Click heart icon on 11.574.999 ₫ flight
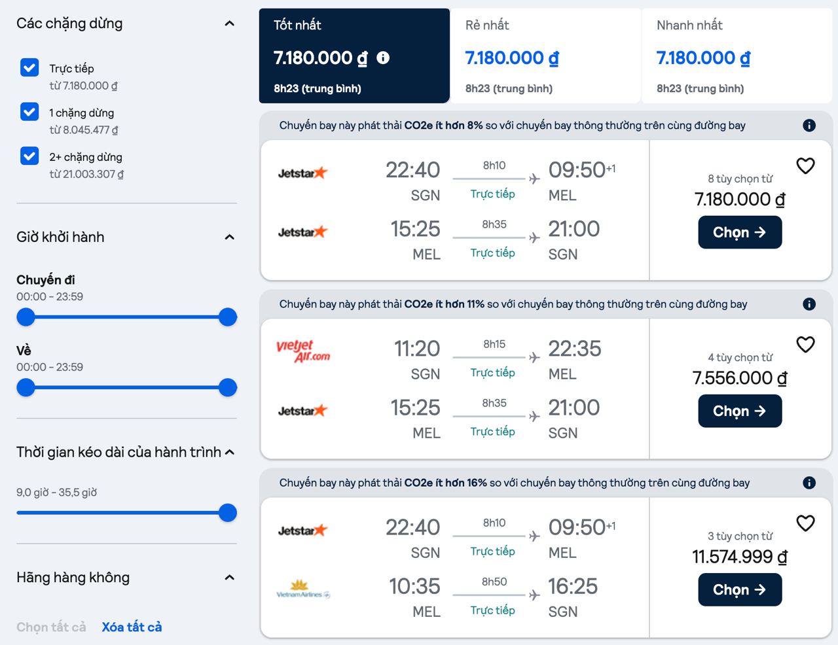Screen dimensions: 838x645 [805, 523]
